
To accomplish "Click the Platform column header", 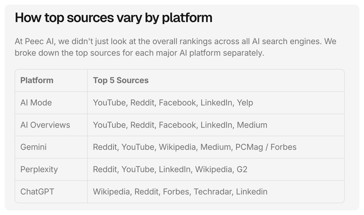I will pyautogui.click(x=37, y=80).
